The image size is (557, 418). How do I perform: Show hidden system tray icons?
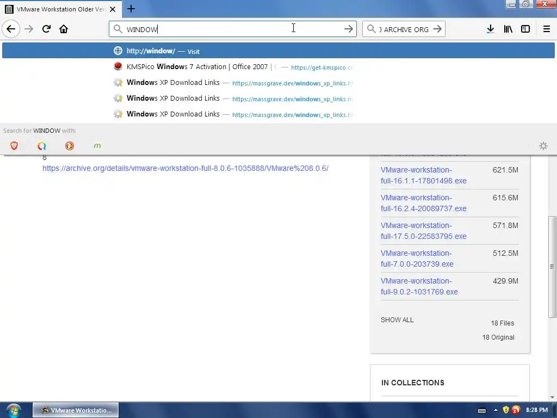click(495, 410)
